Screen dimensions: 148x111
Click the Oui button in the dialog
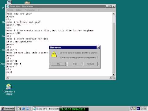tap(59, 64)
